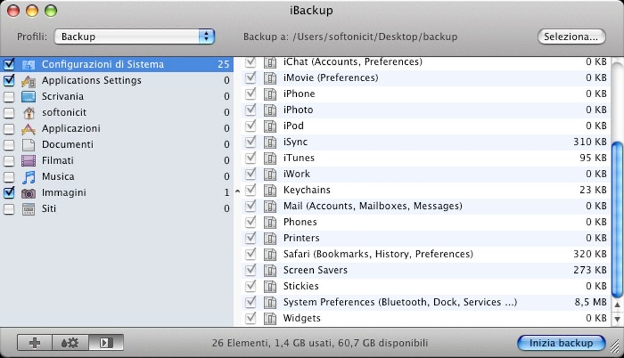Click the Musica note icon
The image size is (624, 358).
28,177
